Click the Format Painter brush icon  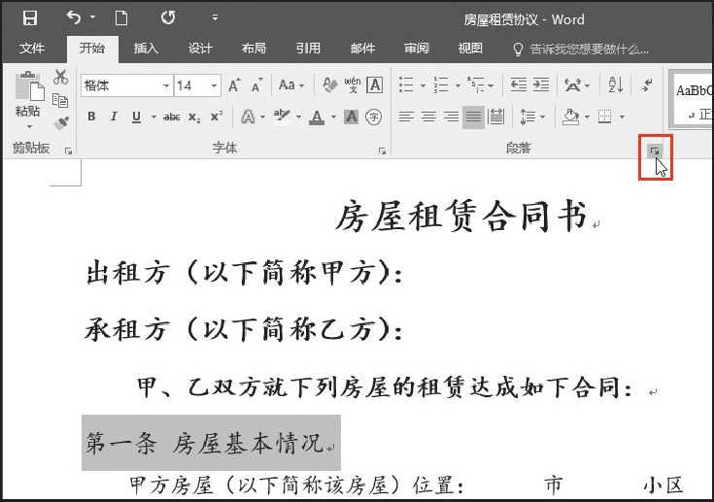click(x=60, y=123)
